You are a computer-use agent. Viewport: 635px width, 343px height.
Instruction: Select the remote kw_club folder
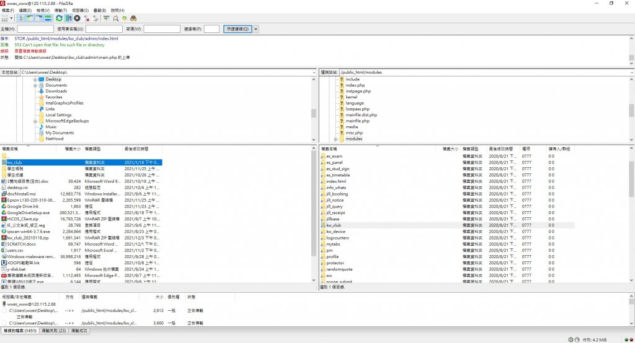(447, 225)
